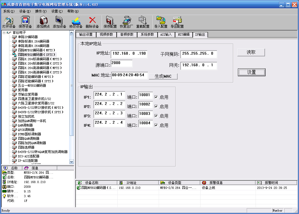Click the 生成MAC button

(x=163, y=76)
